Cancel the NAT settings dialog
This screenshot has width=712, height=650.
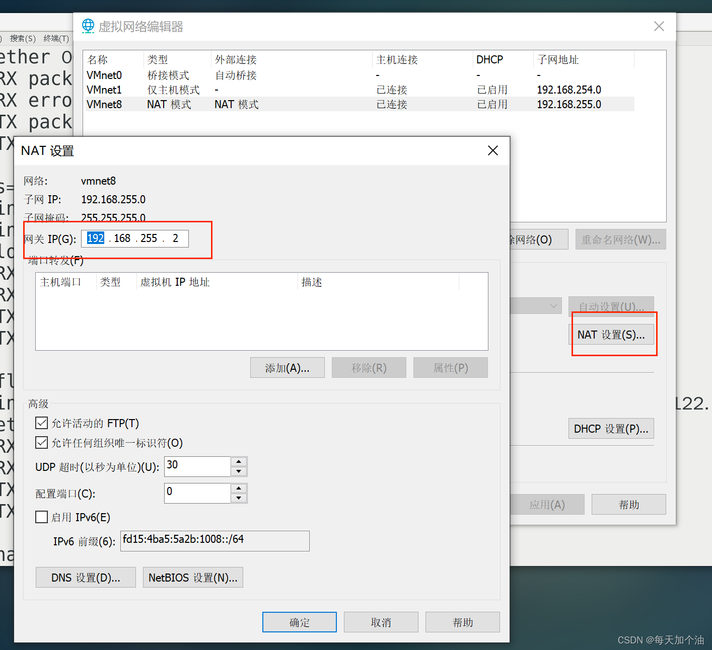click(381, 622)
